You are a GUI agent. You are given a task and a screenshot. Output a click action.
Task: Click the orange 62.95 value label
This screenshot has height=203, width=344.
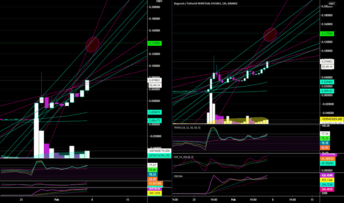coord(325,148)
